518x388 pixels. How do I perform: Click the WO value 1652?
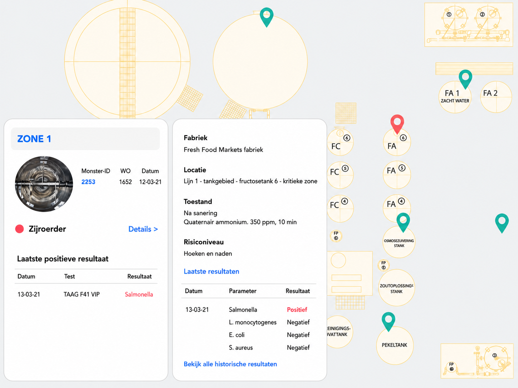point(126,182)
